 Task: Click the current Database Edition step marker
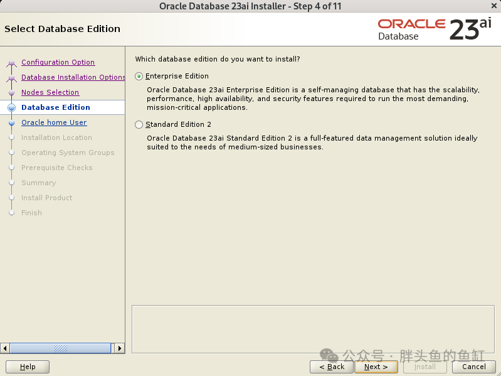click(12, 107)
